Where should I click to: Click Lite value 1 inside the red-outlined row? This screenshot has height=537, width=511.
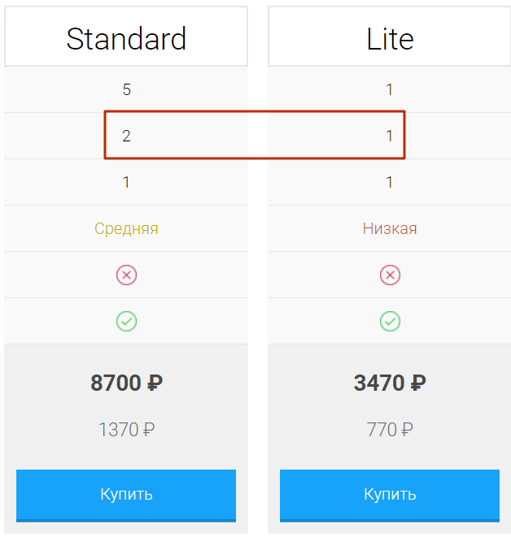point(390,136)
